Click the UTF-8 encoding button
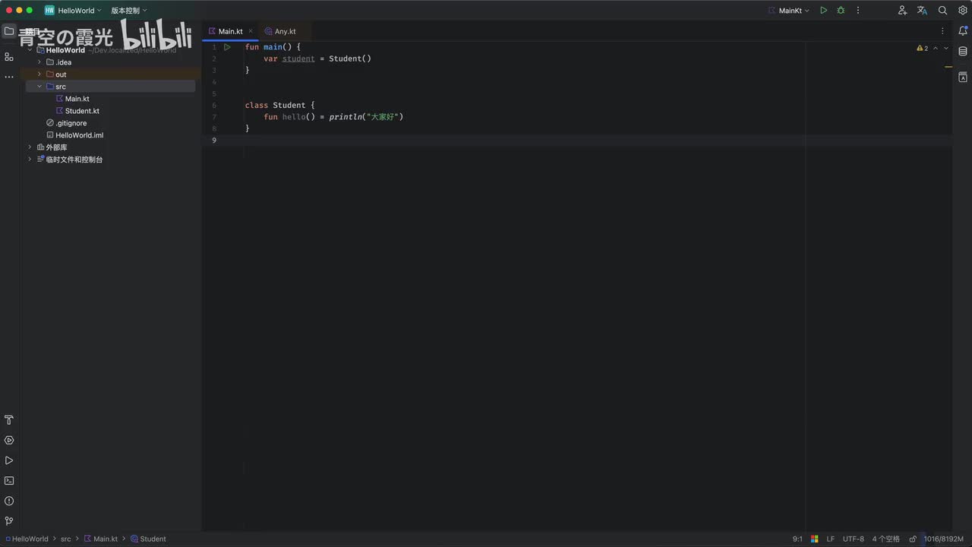The image size is (972, 547). click(x=853, y=539)
